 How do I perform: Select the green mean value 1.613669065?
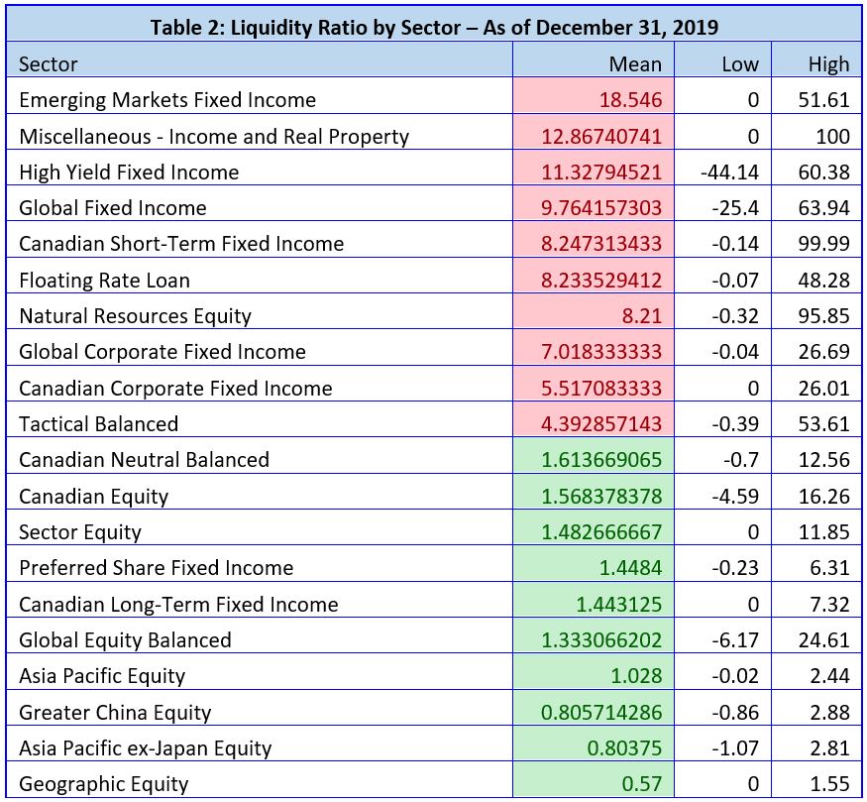click(x=601, y=460)
